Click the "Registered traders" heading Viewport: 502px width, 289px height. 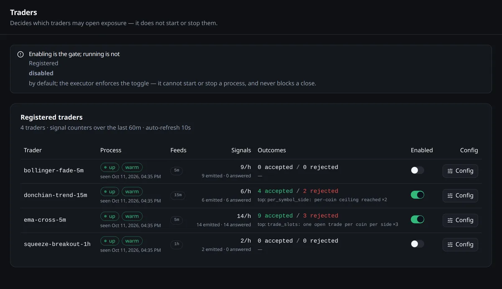point(51,118)
